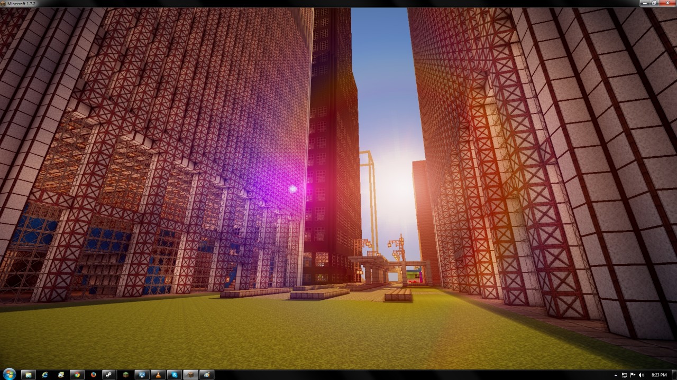Open the screen capture app on the taskbar
This screenshot has height=380, width=677.
[143, 375]
